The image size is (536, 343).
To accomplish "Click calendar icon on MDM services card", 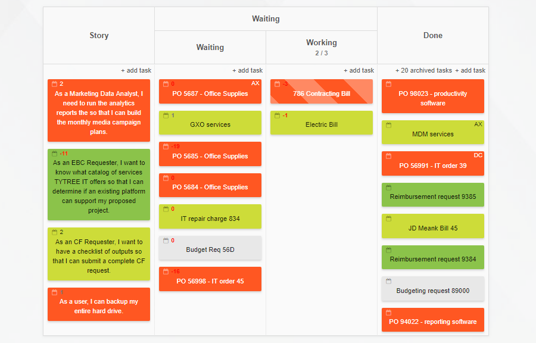I will [389, 125].
